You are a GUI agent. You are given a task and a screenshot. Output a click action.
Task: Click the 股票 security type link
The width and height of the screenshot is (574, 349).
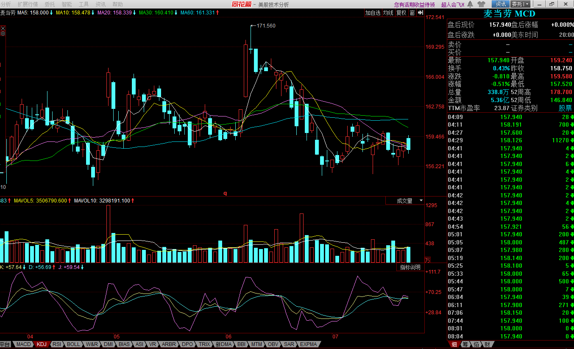(x=565, y=108)
